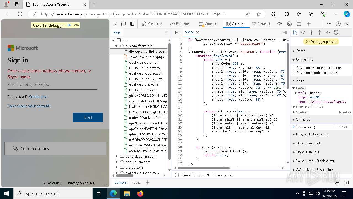Click Privacy & cookies link
The width and height of the screenshot is (353, 199).
(x=81, y=183)
